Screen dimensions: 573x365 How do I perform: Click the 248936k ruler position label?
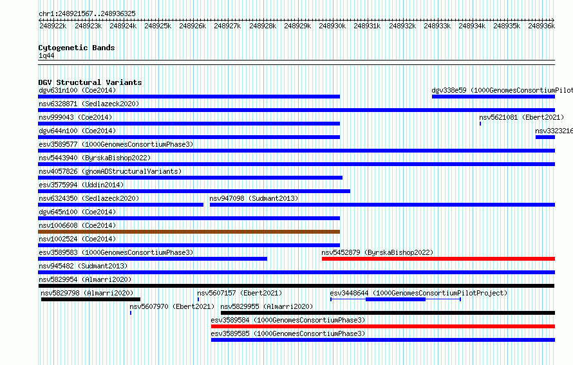point(541,26)
